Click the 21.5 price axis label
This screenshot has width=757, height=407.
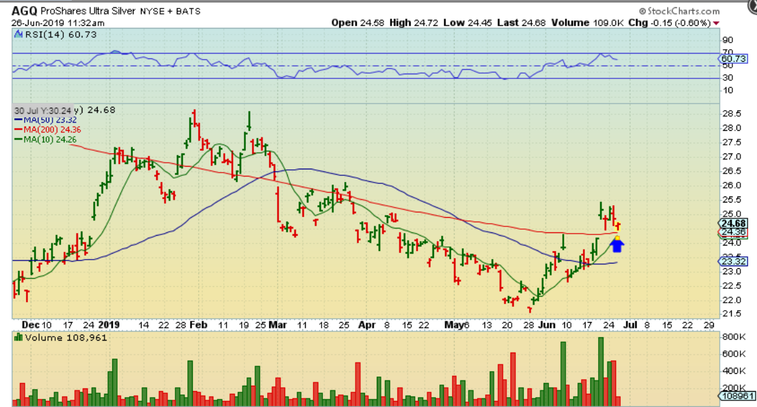[732, 314]
